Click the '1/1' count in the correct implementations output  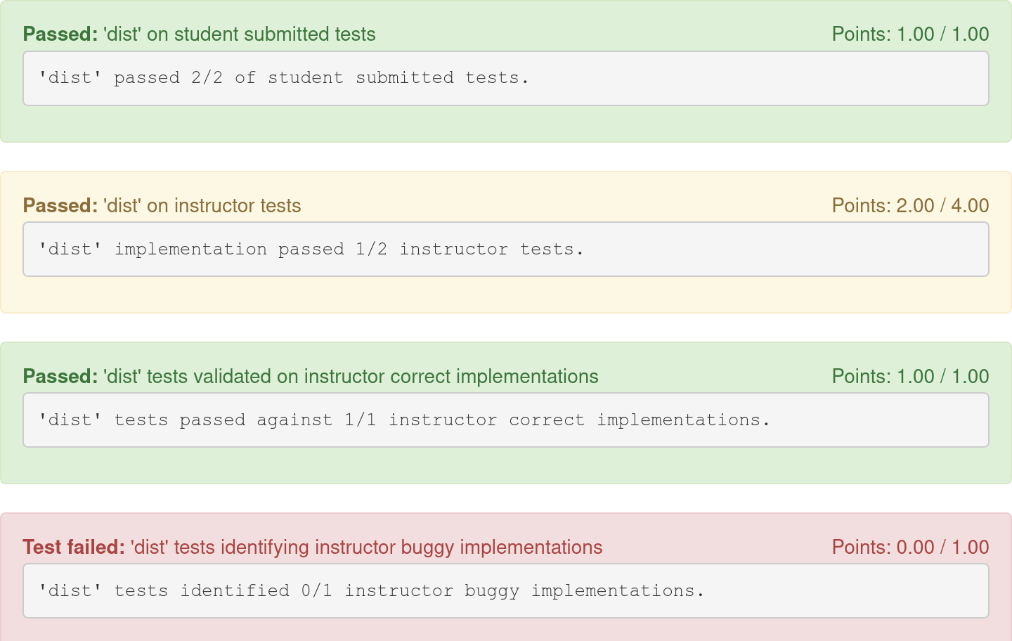coord(360,420)
